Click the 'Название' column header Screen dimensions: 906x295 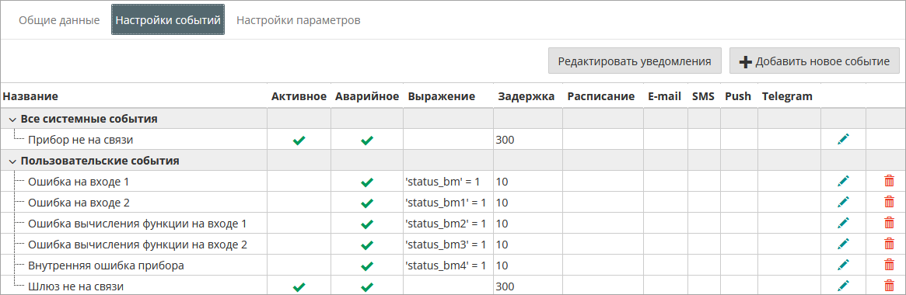pyautogui.click(x=30, y=96)
